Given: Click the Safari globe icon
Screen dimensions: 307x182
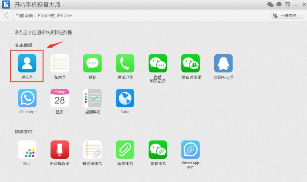Looking at the screenshot, I should point(125,98).
